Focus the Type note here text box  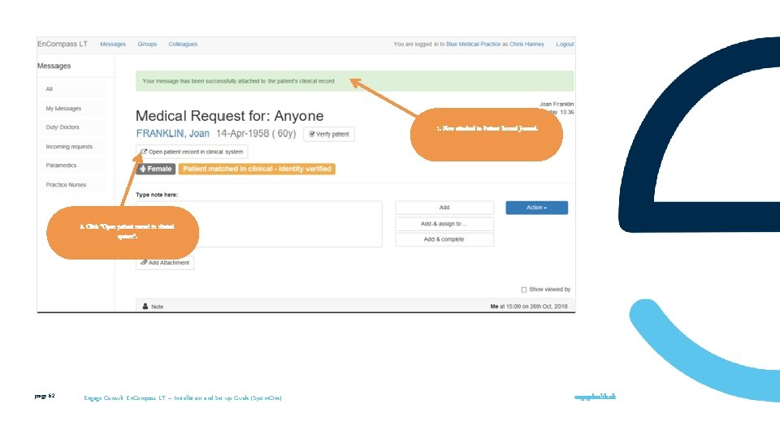point(259,224)
